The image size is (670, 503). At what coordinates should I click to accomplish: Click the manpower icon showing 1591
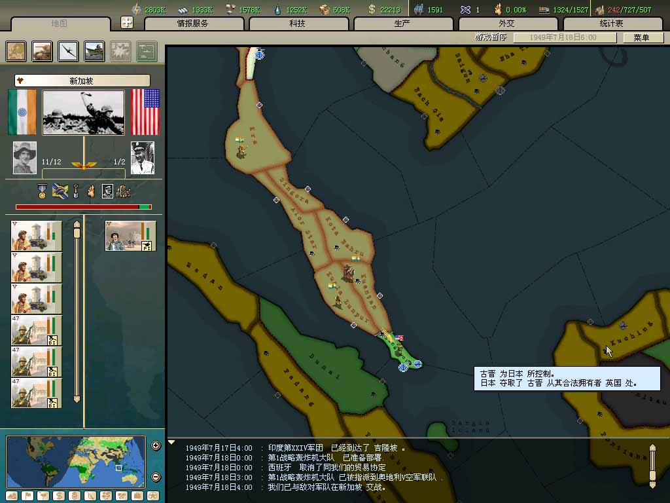(x=419, y=9)
